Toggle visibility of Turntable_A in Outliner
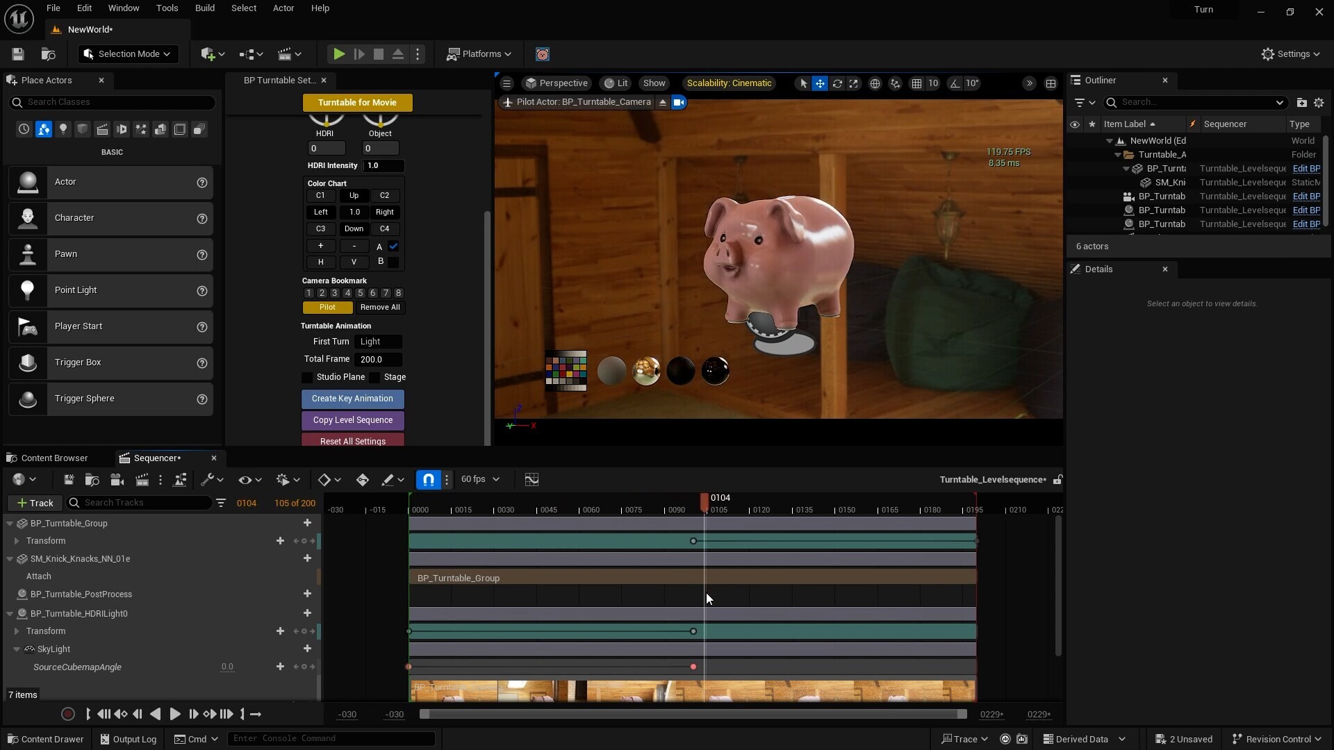The width and height of the screenshot is (1334, 750). [1075, 154]
